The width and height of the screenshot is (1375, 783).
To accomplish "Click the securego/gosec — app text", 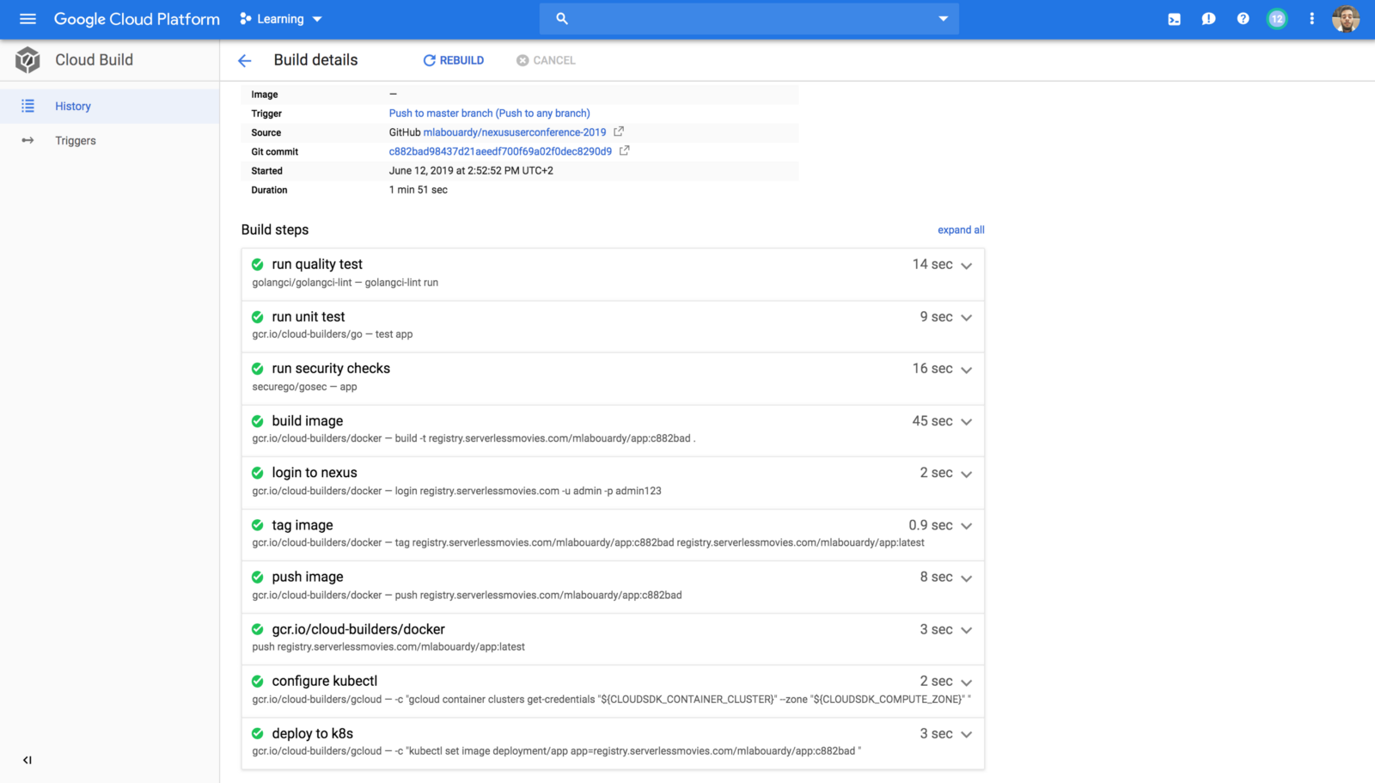I will [x=304, y=387].
